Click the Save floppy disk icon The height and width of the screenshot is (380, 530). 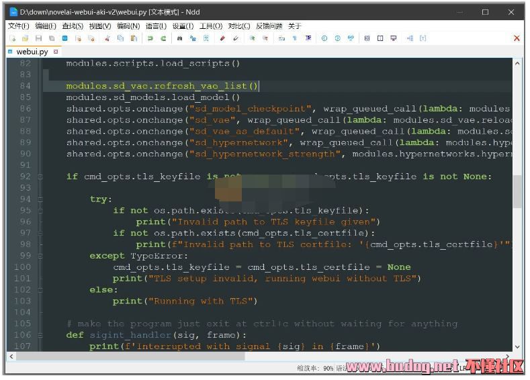38,39
